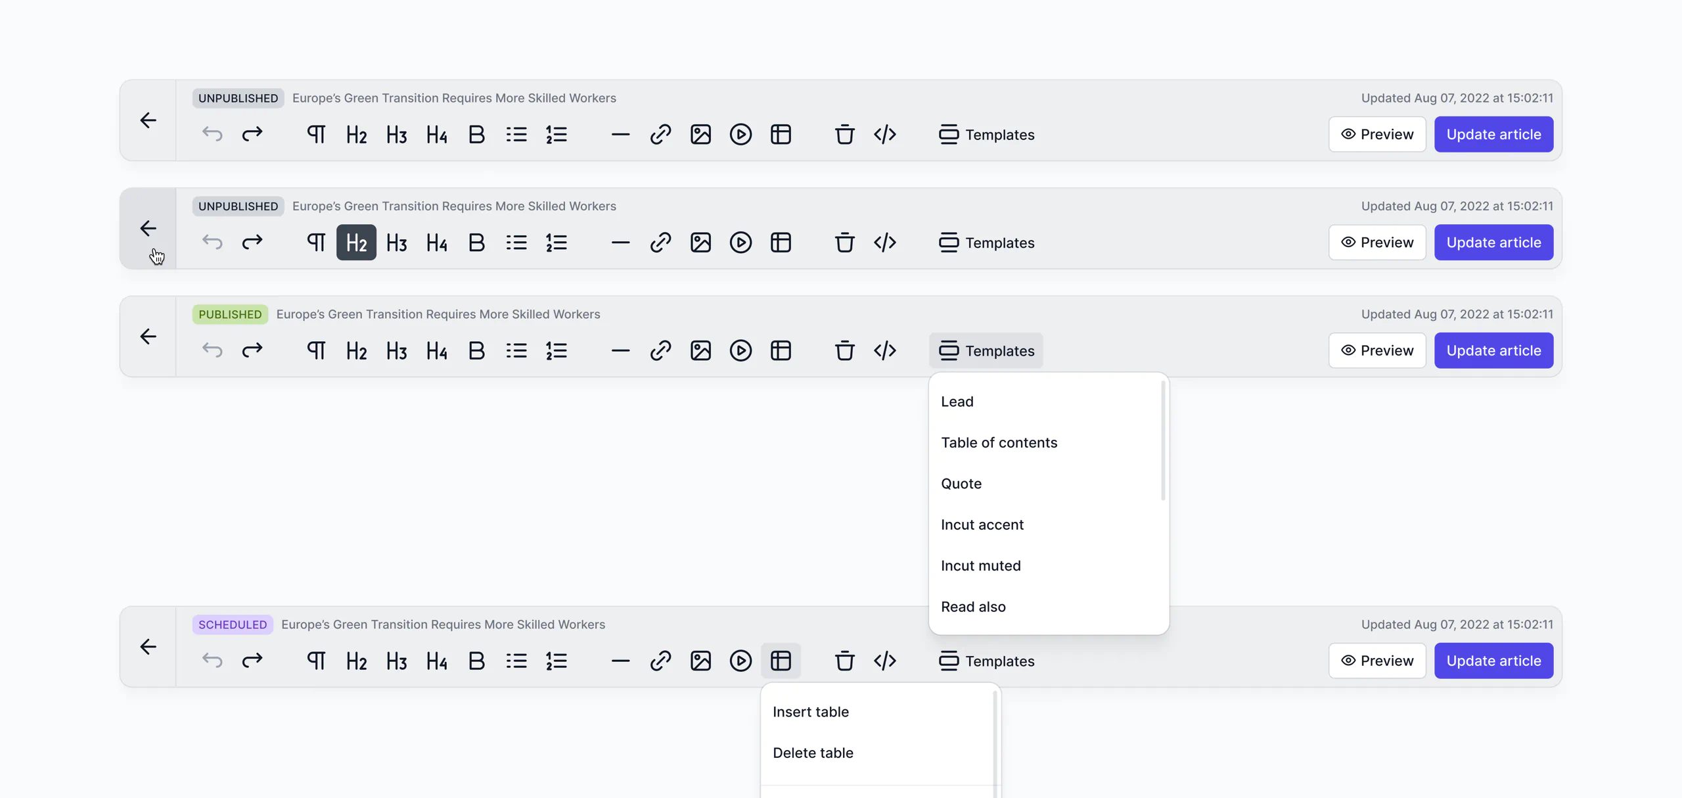The height and width of the screenshot is (798, 1682).
Task: Click the highlighted table icon in the SCHEDULED toolbar
Action: [x=781, y=661]
